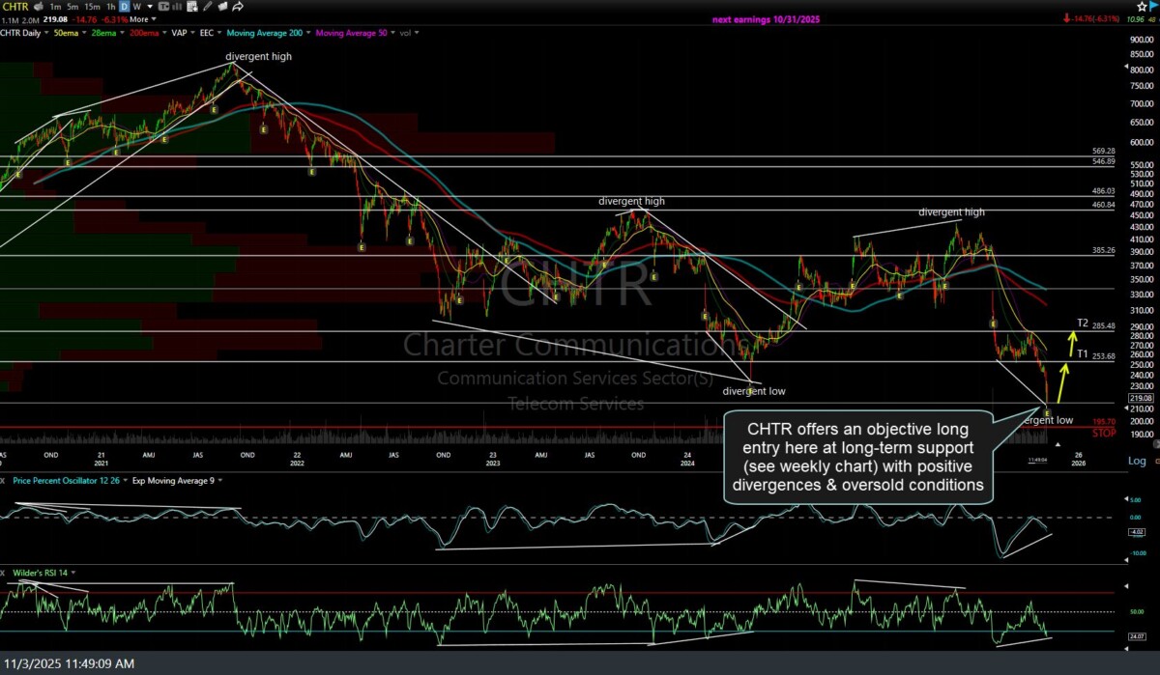Click the next earnings 10/31/2025 label
This screenshot has height=675, width=1160.
pos(765,19)
